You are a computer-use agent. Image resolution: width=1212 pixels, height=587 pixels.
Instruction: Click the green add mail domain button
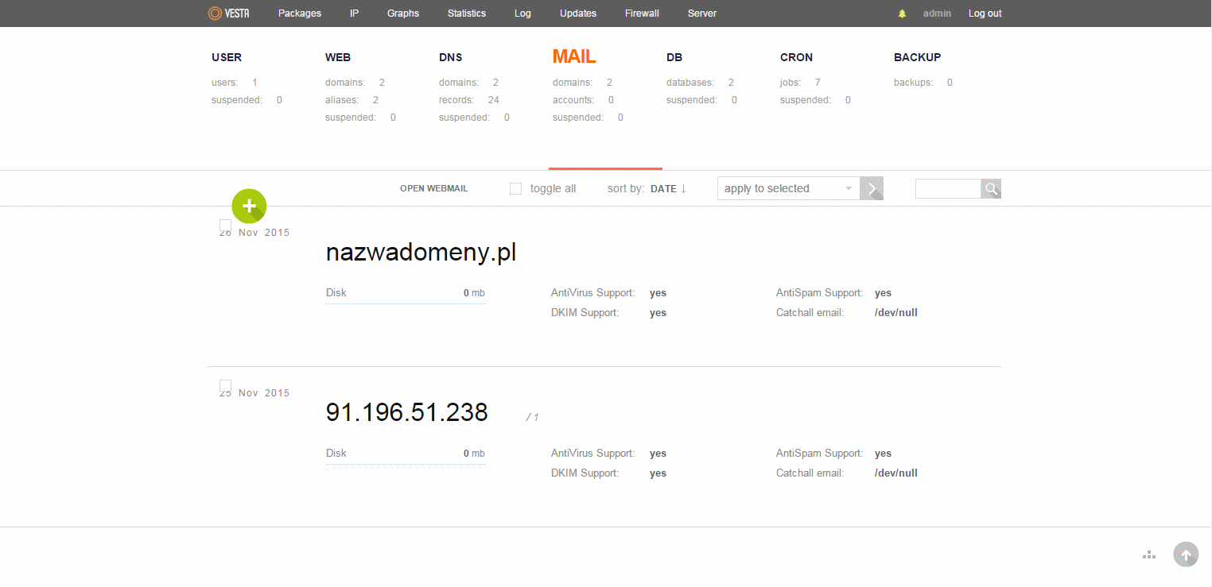249,207
